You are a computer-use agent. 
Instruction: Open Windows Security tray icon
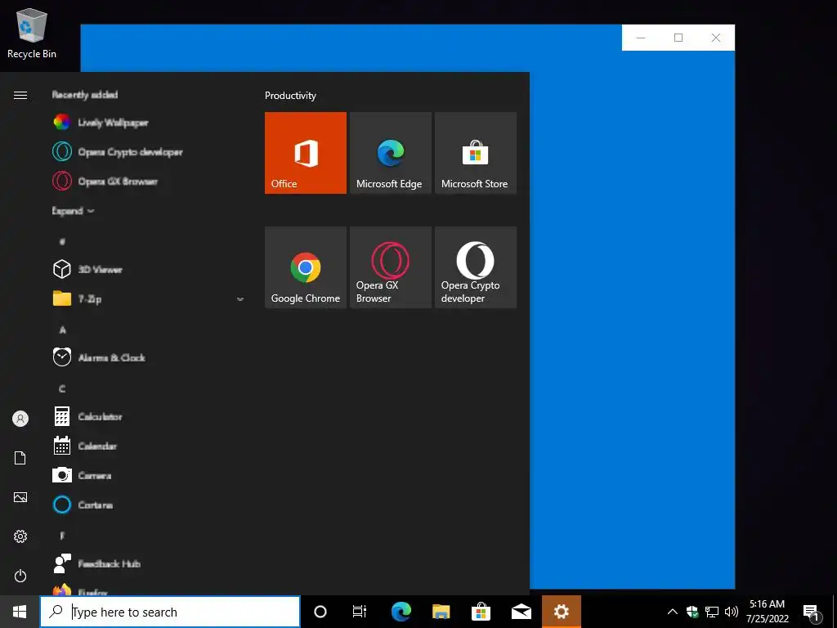tap(692, 612)
